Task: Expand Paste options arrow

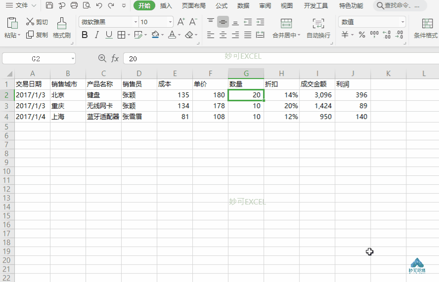Action: coord(19,35)
